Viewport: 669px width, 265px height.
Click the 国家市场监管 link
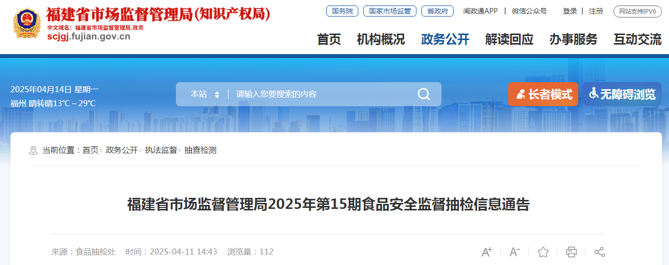click(390, 11)
